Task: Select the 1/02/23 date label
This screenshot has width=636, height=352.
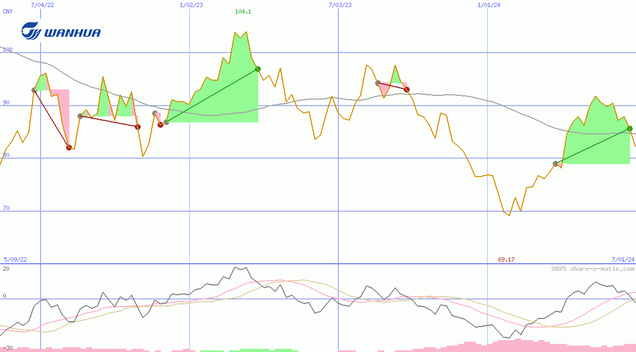Action: click(x=191, y=5)
